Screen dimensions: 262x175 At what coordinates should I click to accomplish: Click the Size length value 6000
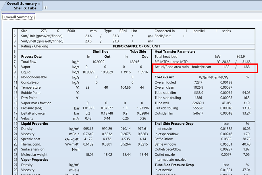pos(71,31)
